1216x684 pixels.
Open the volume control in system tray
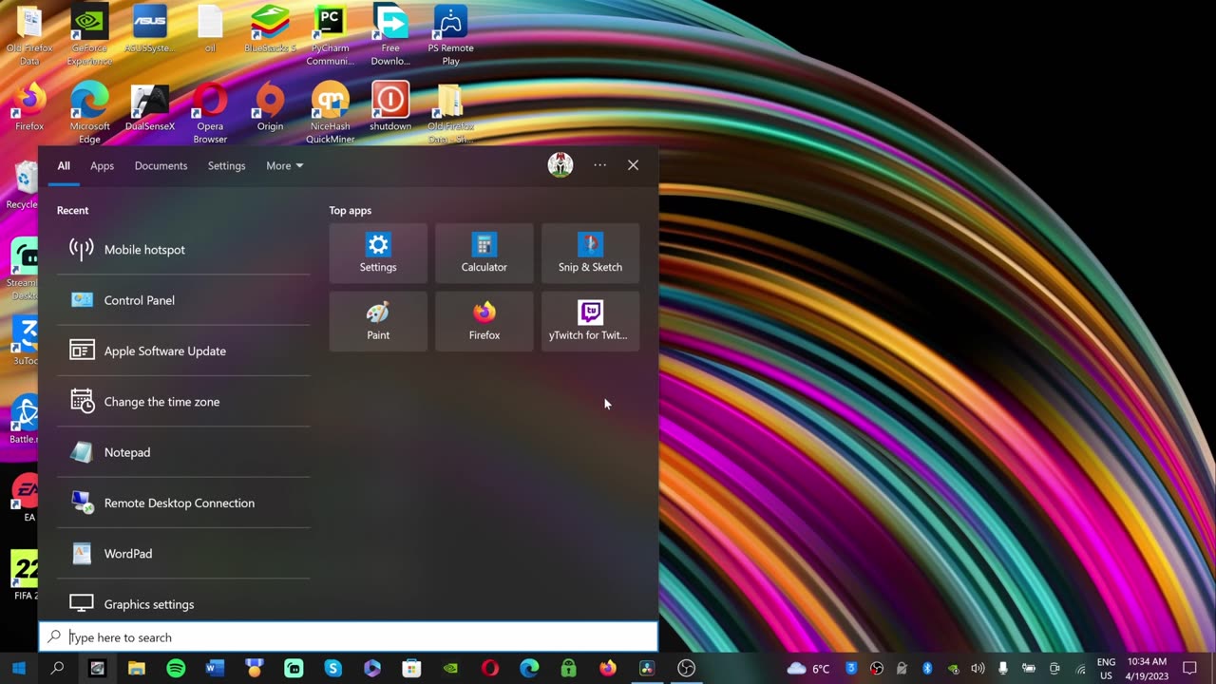[x=978, y=669]
